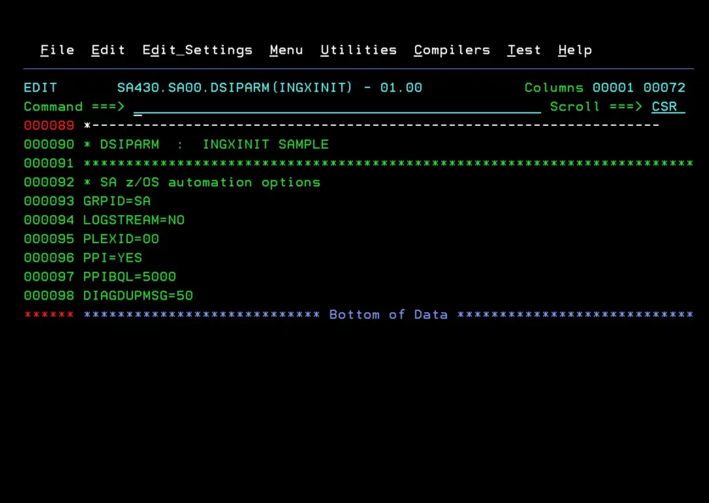Click line number 000091
Viewport: 709px width, 503px height.
49,163
